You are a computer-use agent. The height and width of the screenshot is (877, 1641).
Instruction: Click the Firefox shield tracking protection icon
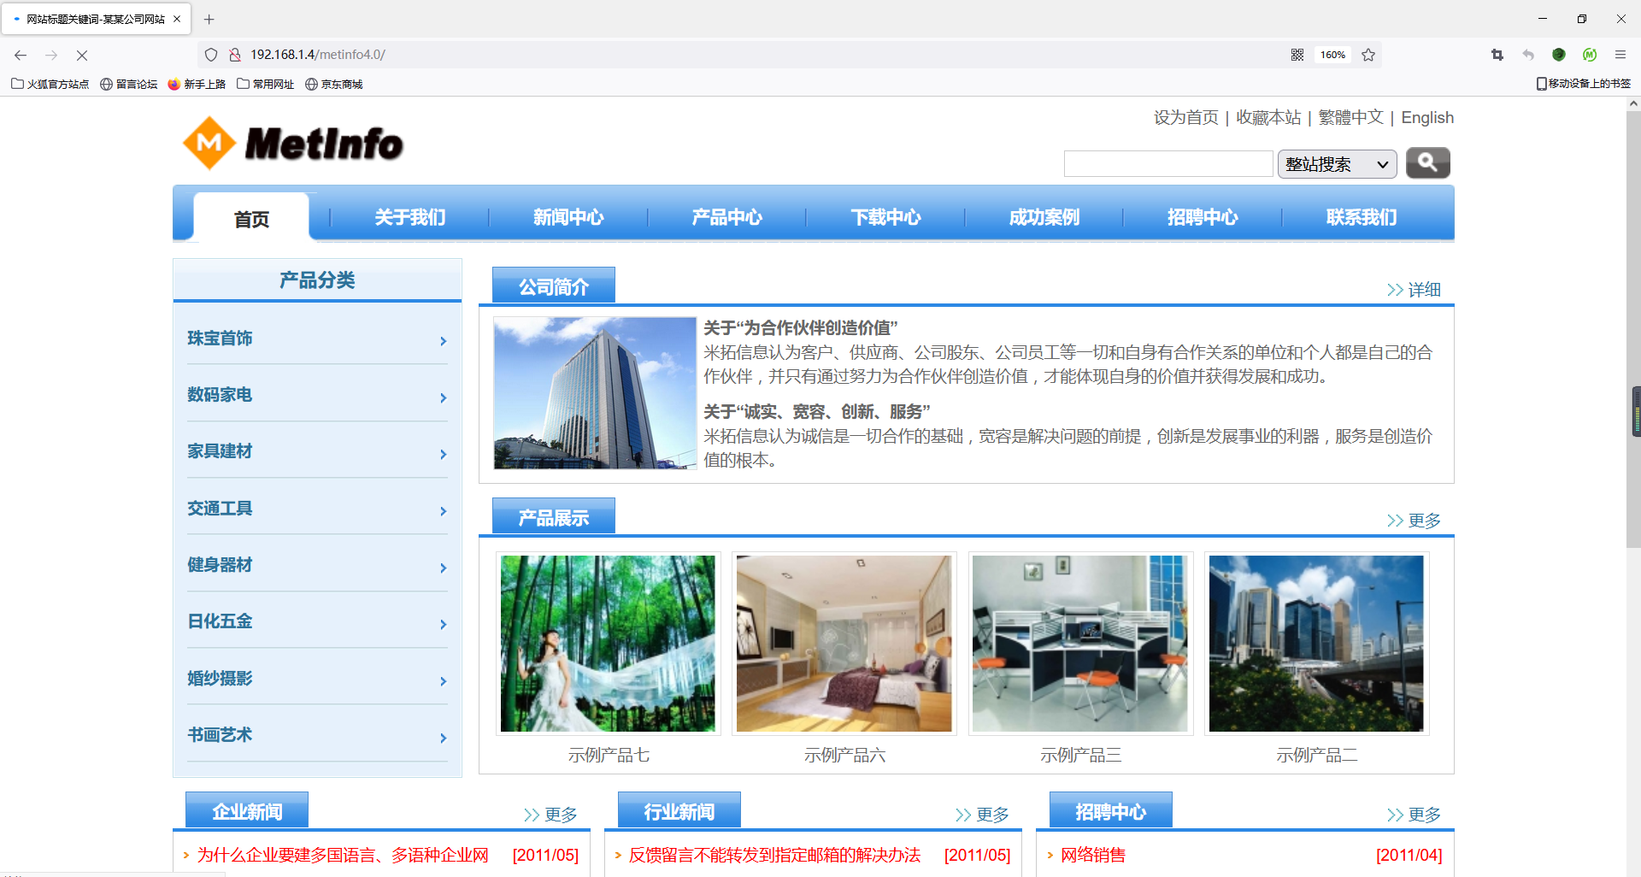click(x=210, y=54)
